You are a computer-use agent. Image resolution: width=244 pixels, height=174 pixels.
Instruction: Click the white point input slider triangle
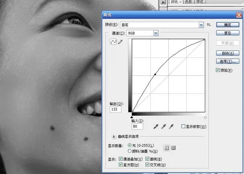coord(205,117)
